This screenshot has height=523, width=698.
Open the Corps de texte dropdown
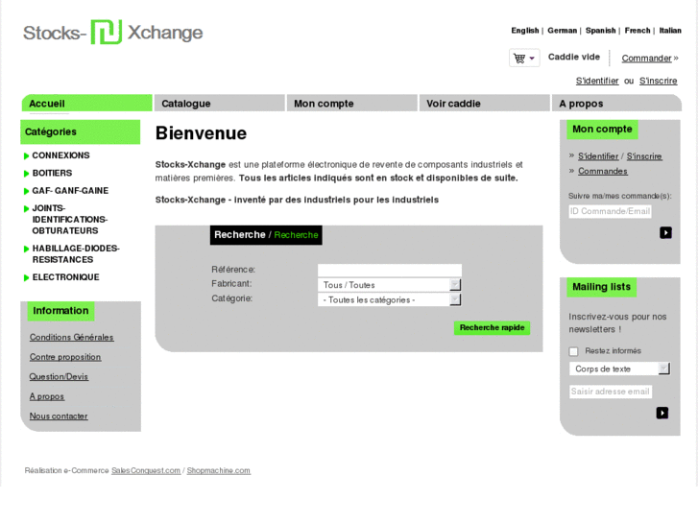point(619,368)
